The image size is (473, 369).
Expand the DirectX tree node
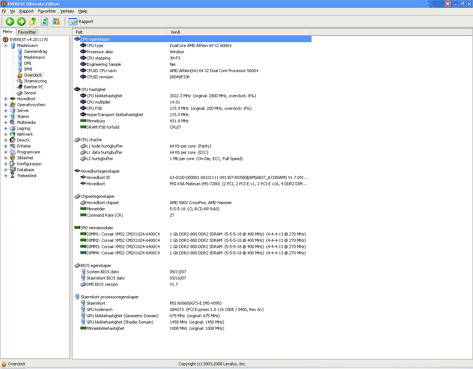click(x=6, y=140)
